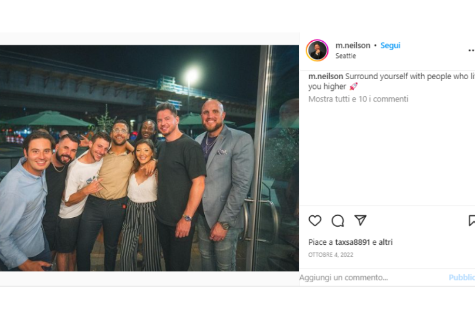This screenshot has width=475, height=324.
Task: View other likers via 'altri'
Action: [386, 242]
